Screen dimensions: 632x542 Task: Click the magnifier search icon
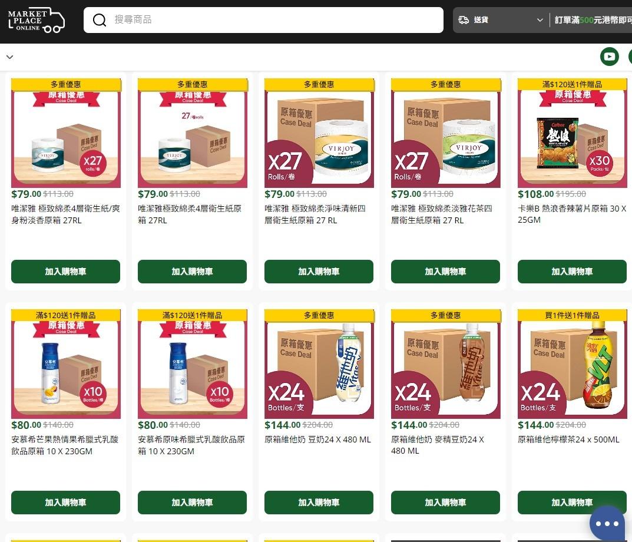pos(99,20)
